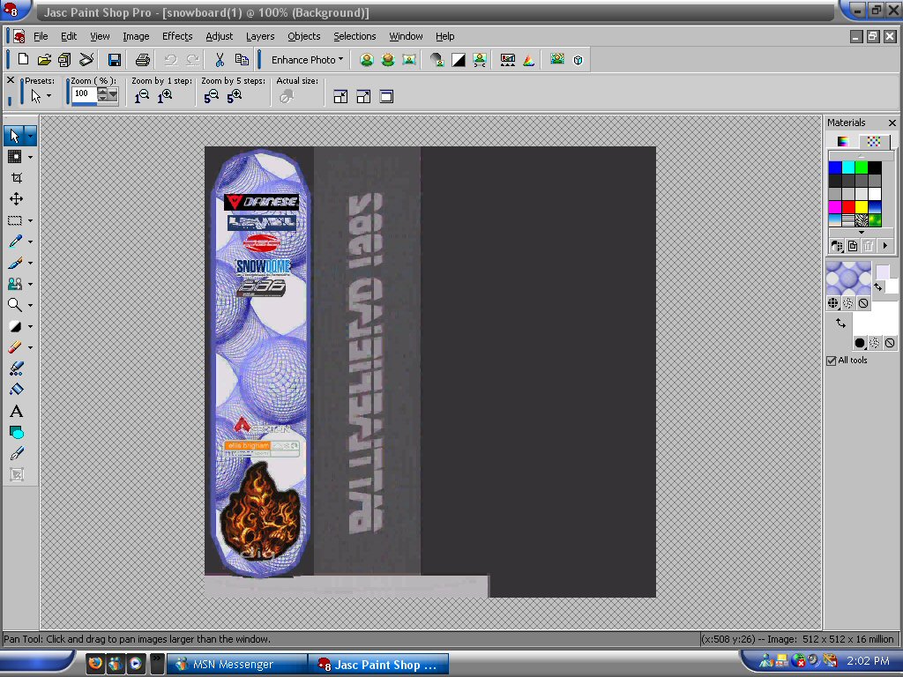
Task: Switch to the Swatches tab in Materials
Action: pyautogui.click(x=874, y=141)
